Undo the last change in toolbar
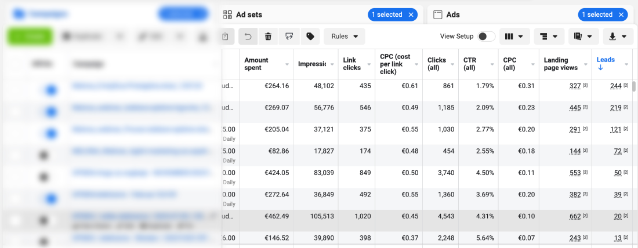 [x=248, y=37]
